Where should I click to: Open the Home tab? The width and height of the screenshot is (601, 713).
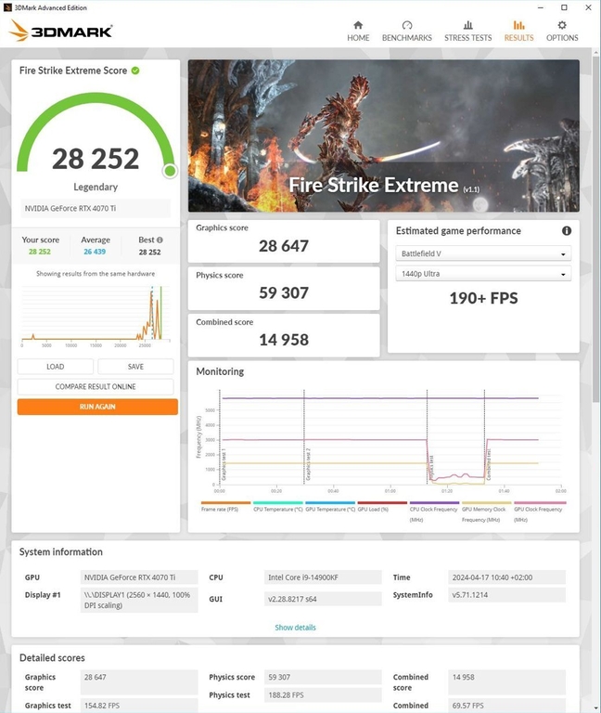coord(358,31)
